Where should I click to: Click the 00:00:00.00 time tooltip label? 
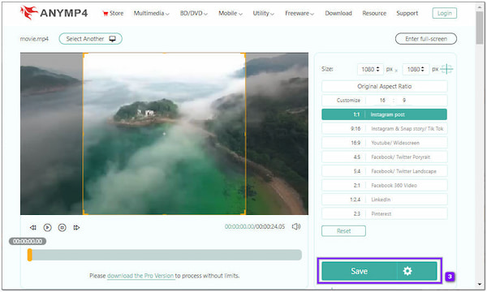click(28, 242)
